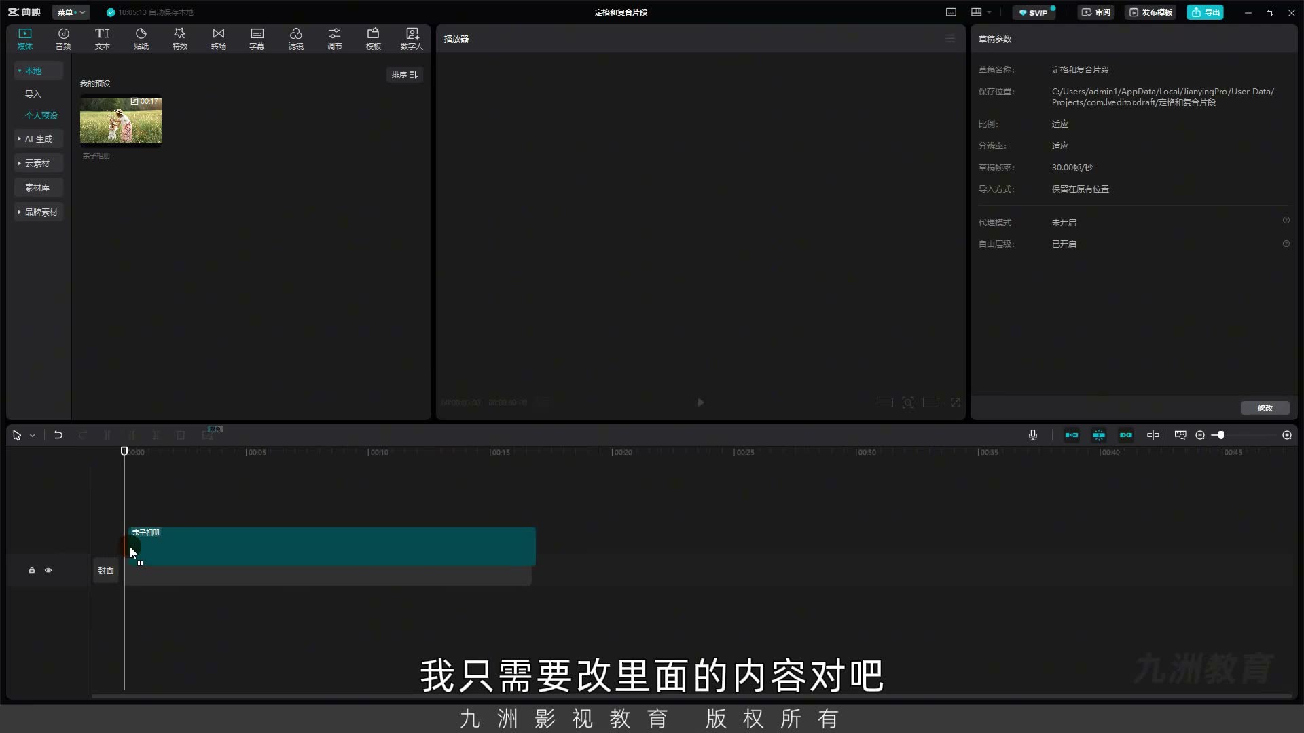Open the 特效 (Effects) tab
The height and width of the screenshot is (733, 1304).
(x=180, y=39)
